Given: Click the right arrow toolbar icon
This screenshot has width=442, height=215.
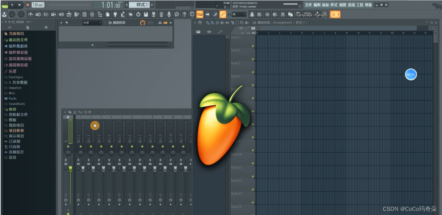Looking at the screenshot, I should tap(207, 14).
